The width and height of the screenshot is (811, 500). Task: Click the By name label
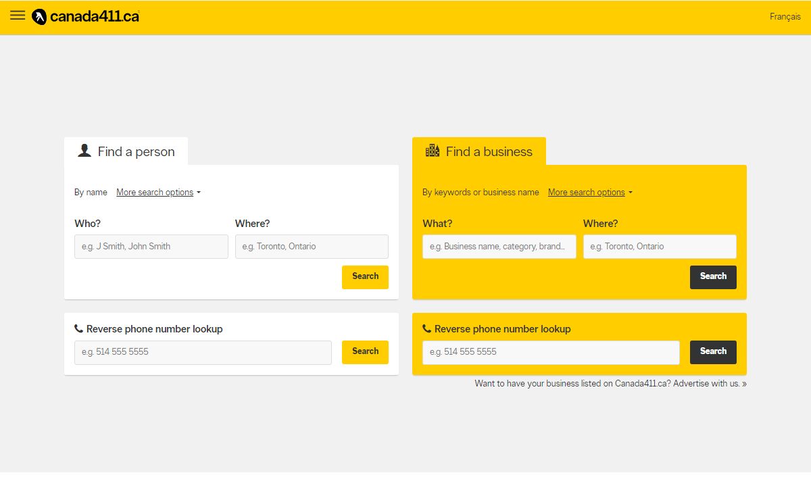click(91, 193)
